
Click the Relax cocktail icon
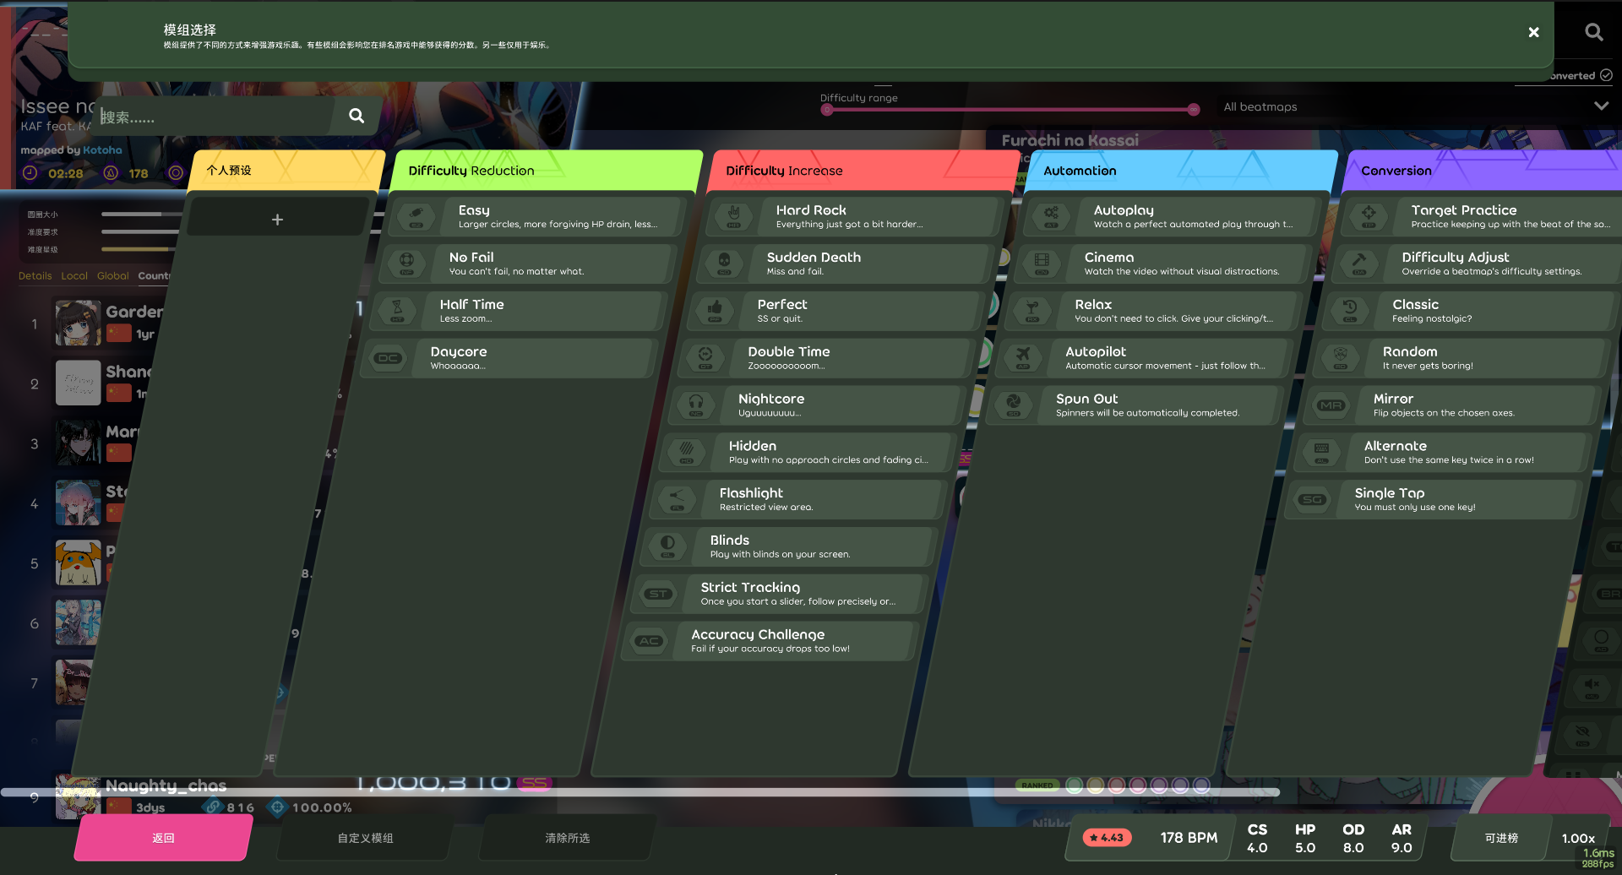(x=1032, y=311)
